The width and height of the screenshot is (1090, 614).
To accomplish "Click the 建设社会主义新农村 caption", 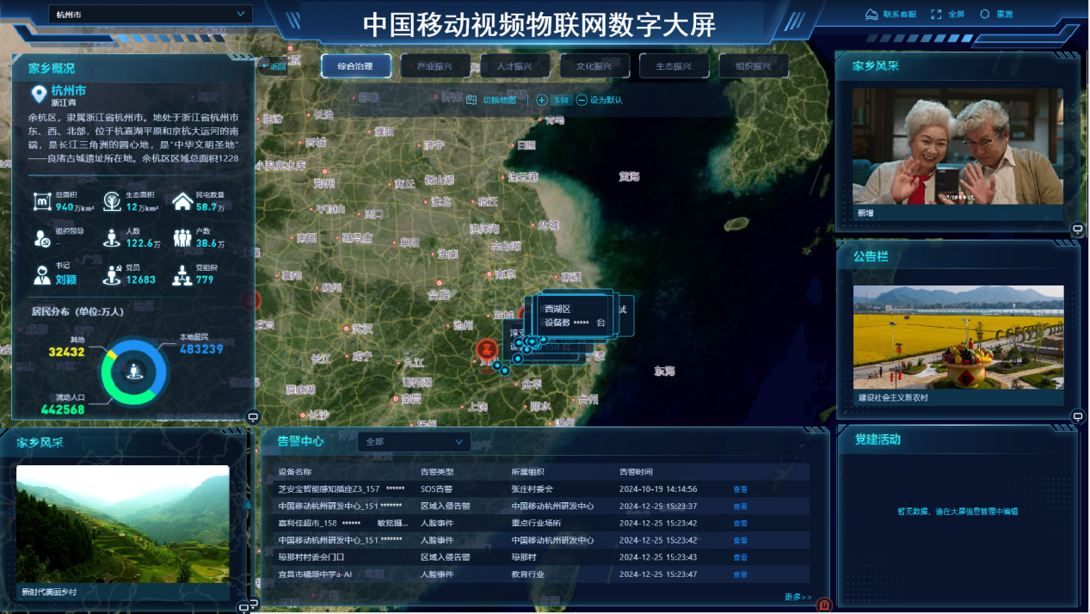I will [x=893, y=398].
